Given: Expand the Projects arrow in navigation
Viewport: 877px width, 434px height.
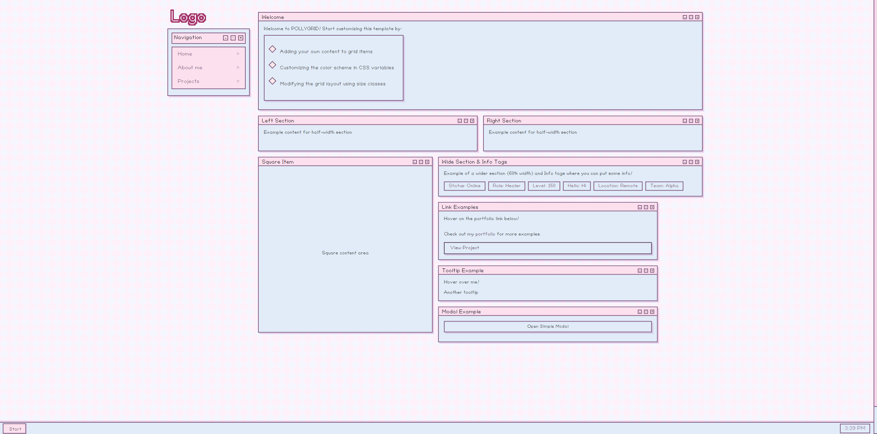Looking at the screenshot, I should click(238, 81).
